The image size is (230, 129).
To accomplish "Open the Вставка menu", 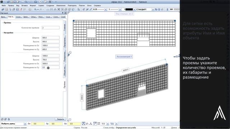I will click(24, 6).
